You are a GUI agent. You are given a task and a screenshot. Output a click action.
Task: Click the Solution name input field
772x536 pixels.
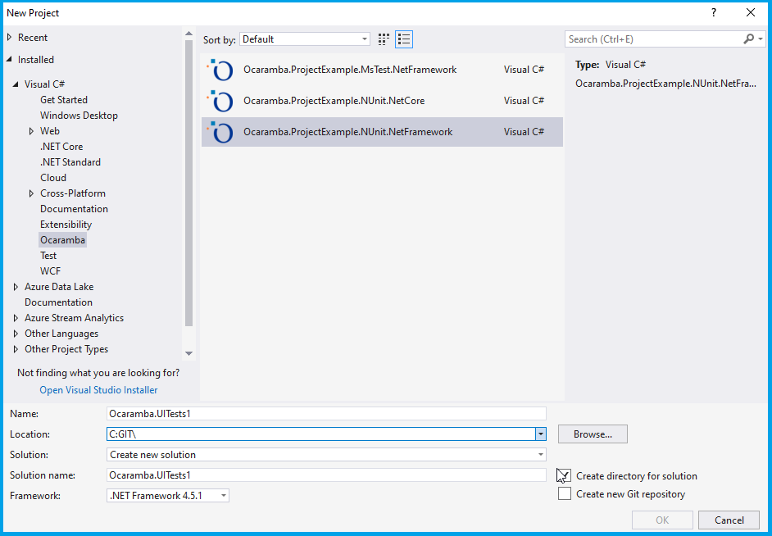326,475
